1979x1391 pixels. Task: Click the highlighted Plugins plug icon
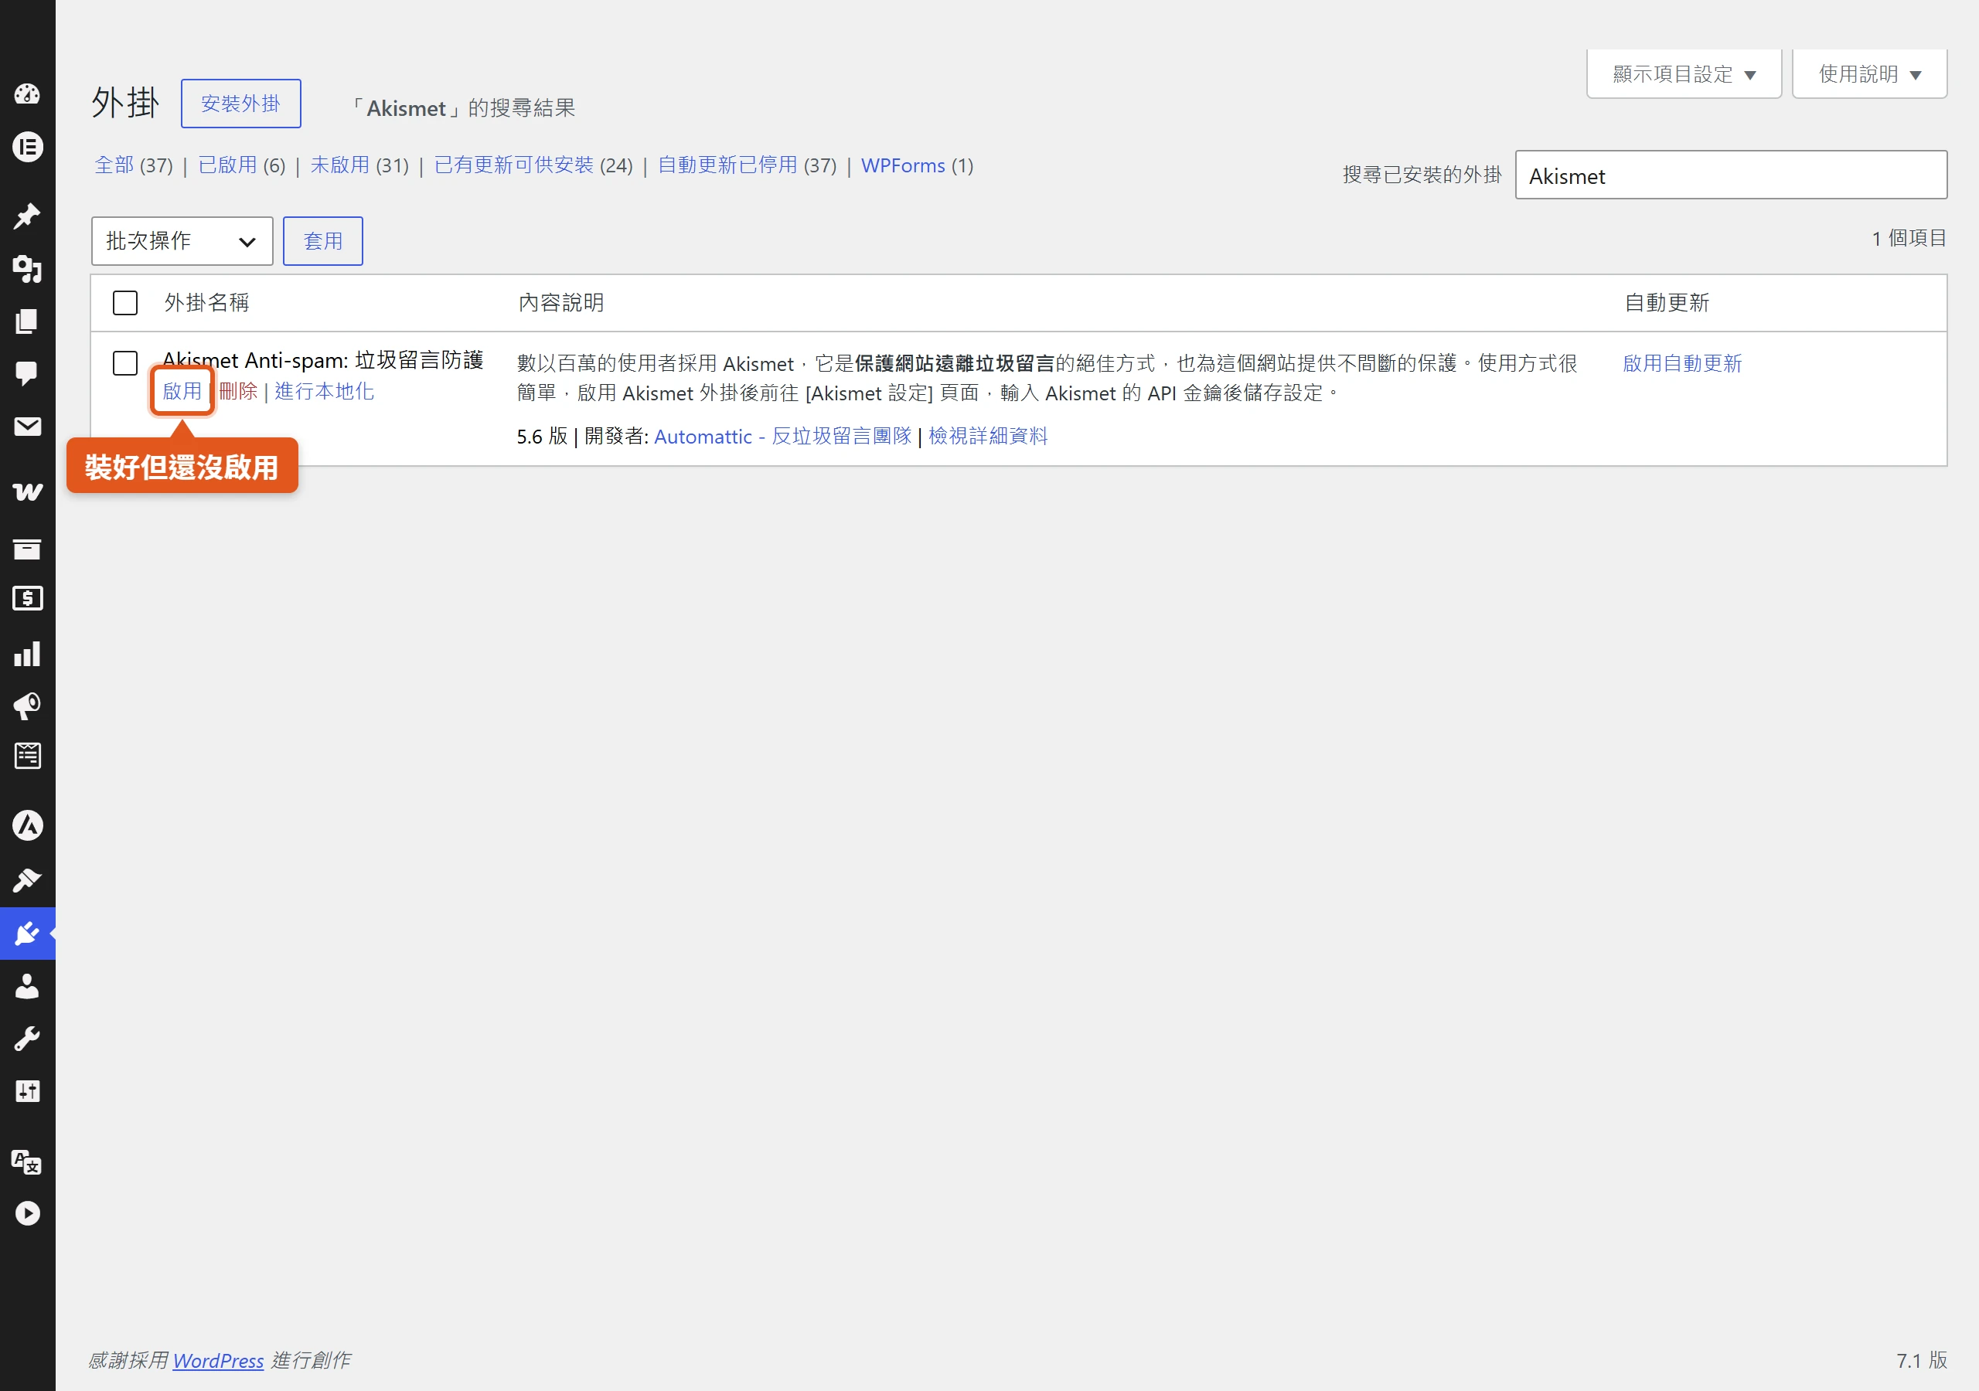(x=28, y=934)
